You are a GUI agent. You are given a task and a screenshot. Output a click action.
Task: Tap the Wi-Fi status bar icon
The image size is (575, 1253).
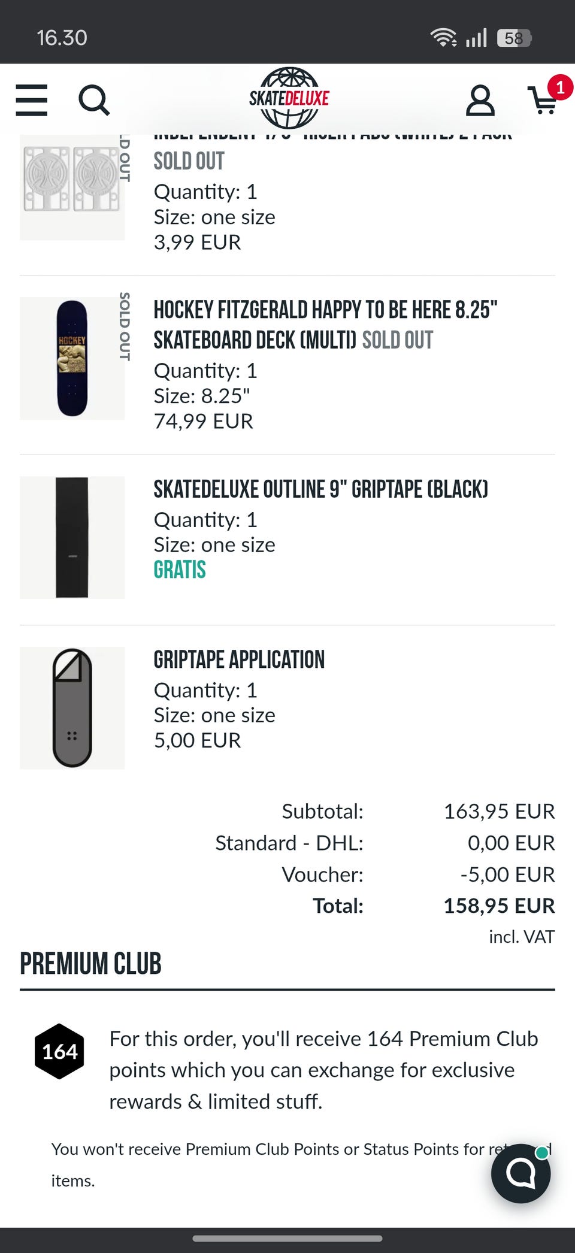point(443,38)
